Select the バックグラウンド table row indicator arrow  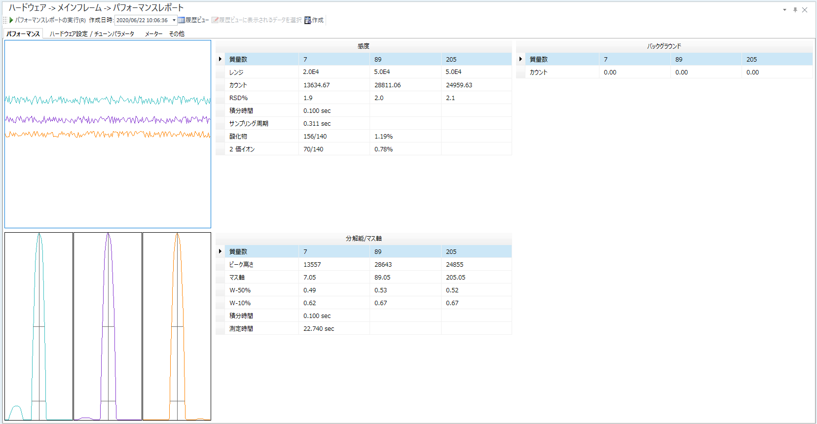(x=520, y=59)
